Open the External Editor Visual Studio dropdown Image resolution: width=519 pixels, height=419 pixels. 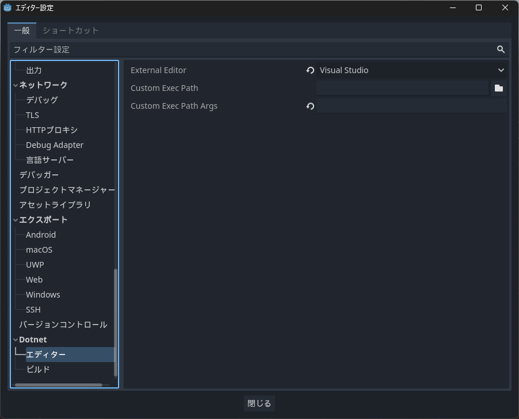[x=411, y=70]
